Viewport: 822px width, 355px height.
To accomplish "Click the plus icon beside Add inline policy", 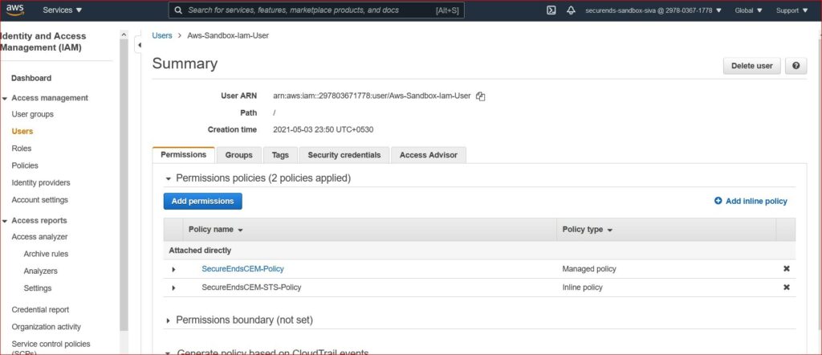I will (718, 201).
